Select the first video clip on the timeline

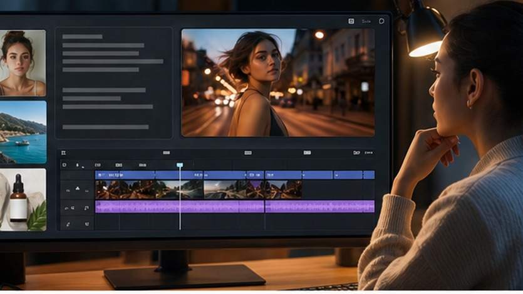(x=149, y=190)
